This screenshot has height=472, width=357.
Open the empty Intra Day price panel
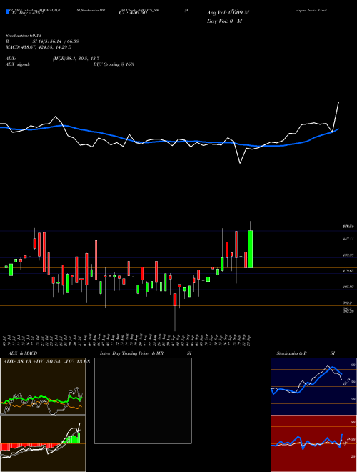[x=143, y=400]
